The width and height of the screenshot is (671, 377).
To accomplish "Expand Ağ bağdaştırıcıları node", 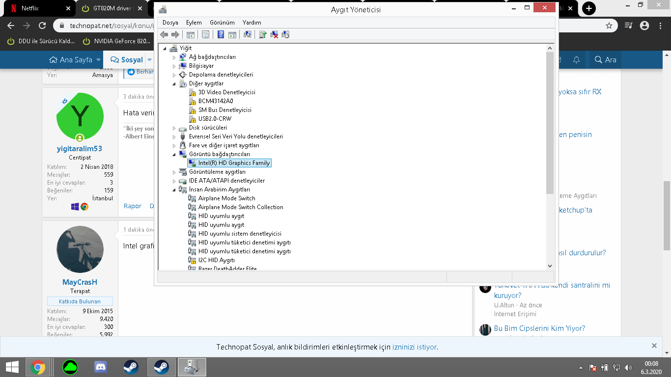I will 174,57.
